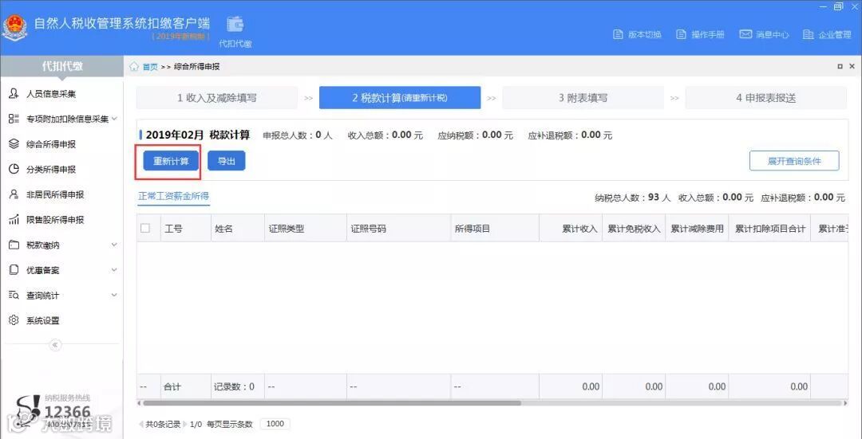Go to step 1 收入及减除填写
Image resolution: width=862 pixels, height=439 pixels.
click(216, 98)
